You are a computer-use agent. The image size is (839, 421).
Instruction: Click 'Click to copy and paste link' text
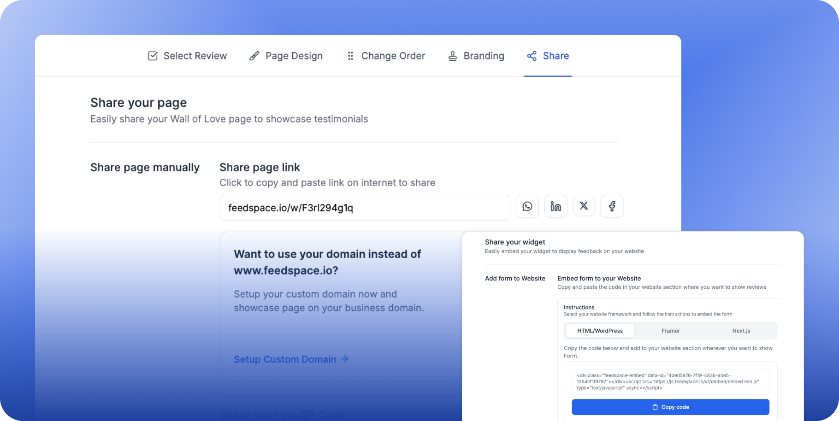click(327, 183)
